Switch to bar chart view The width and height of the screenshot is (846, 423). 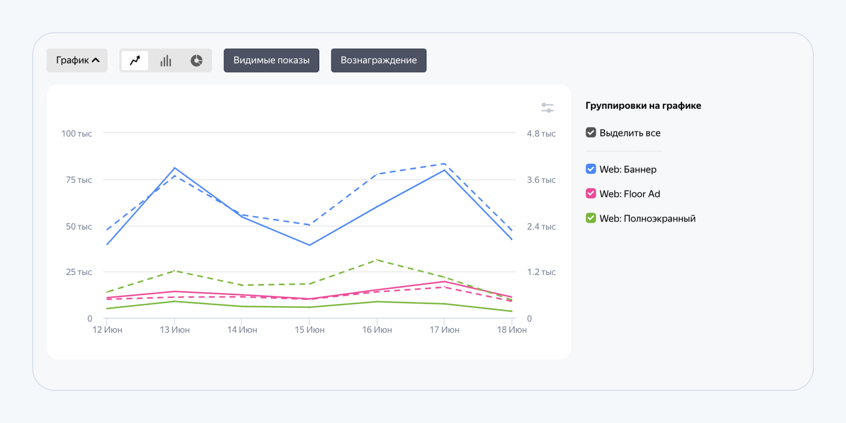click(x=166, y=60)
